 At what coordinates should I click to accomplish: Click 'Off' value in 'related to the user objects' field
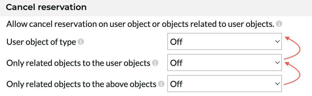click(176, 63)
